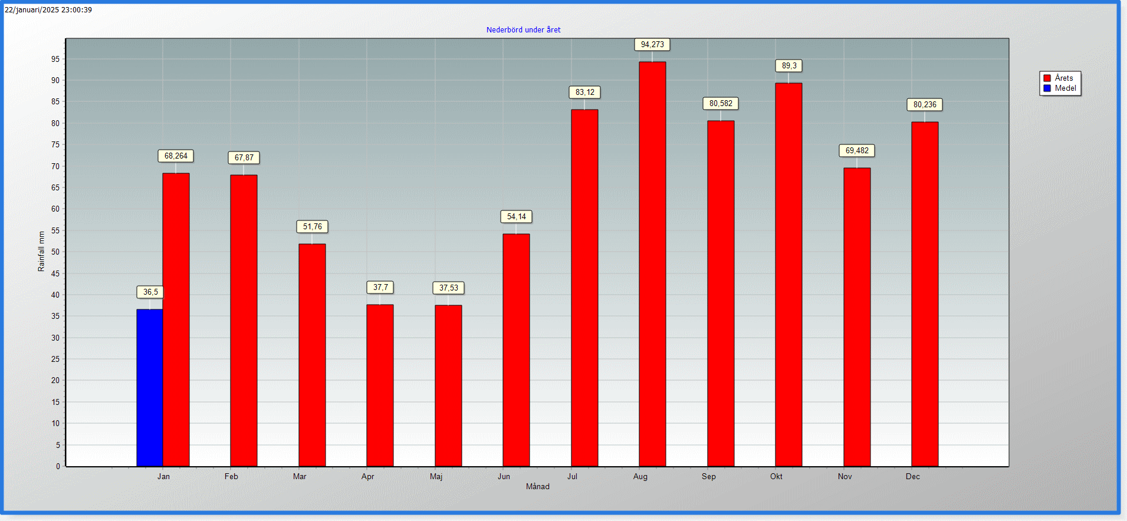
Task: Click the Jan axis label
Action: (163, 476)
